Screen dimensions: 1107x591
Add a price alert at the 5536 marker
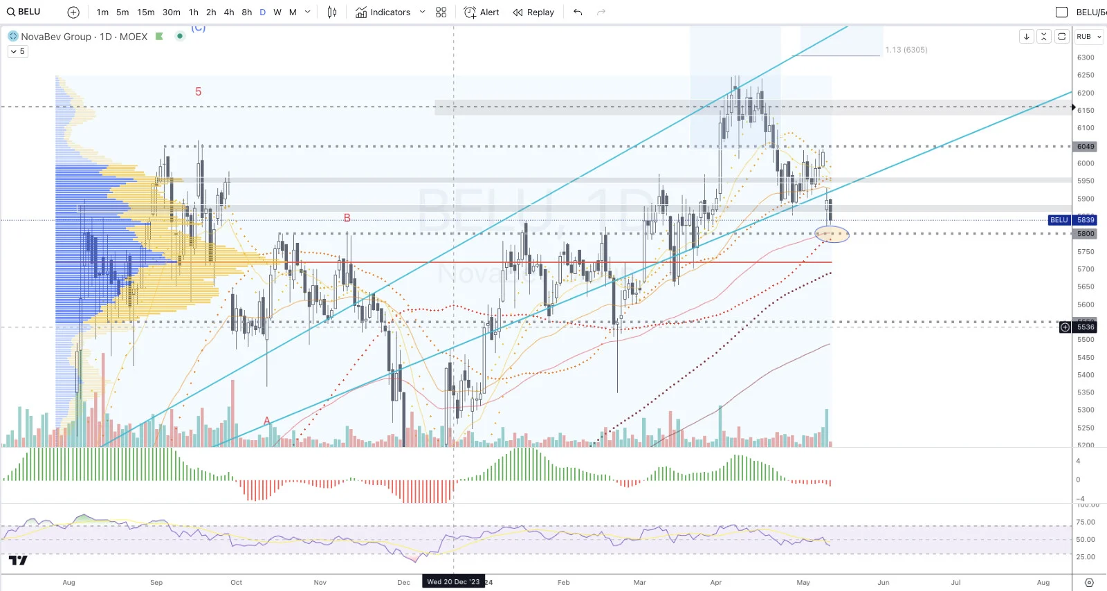click(1065, 327)
